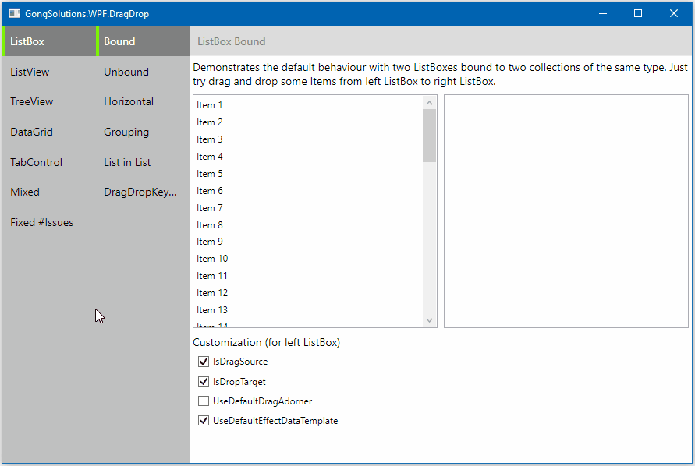Viewport: 695px width, 466px height.
Task: Click the list scrollbar down arrow
Action: pos(429,320)
